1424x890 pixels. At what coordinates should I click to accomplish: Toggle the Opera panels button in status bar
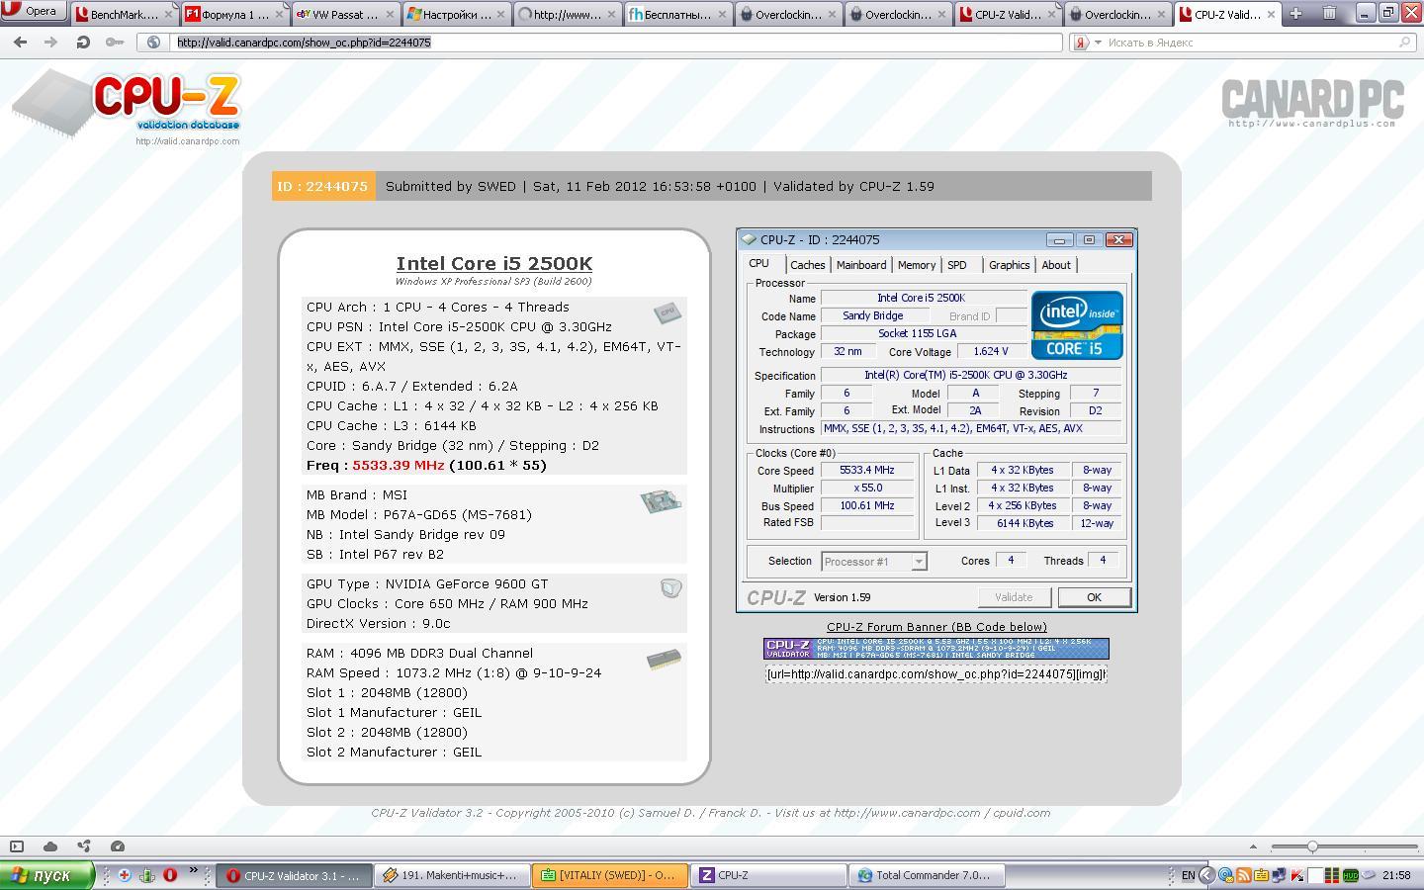click(x=17, y=846)
